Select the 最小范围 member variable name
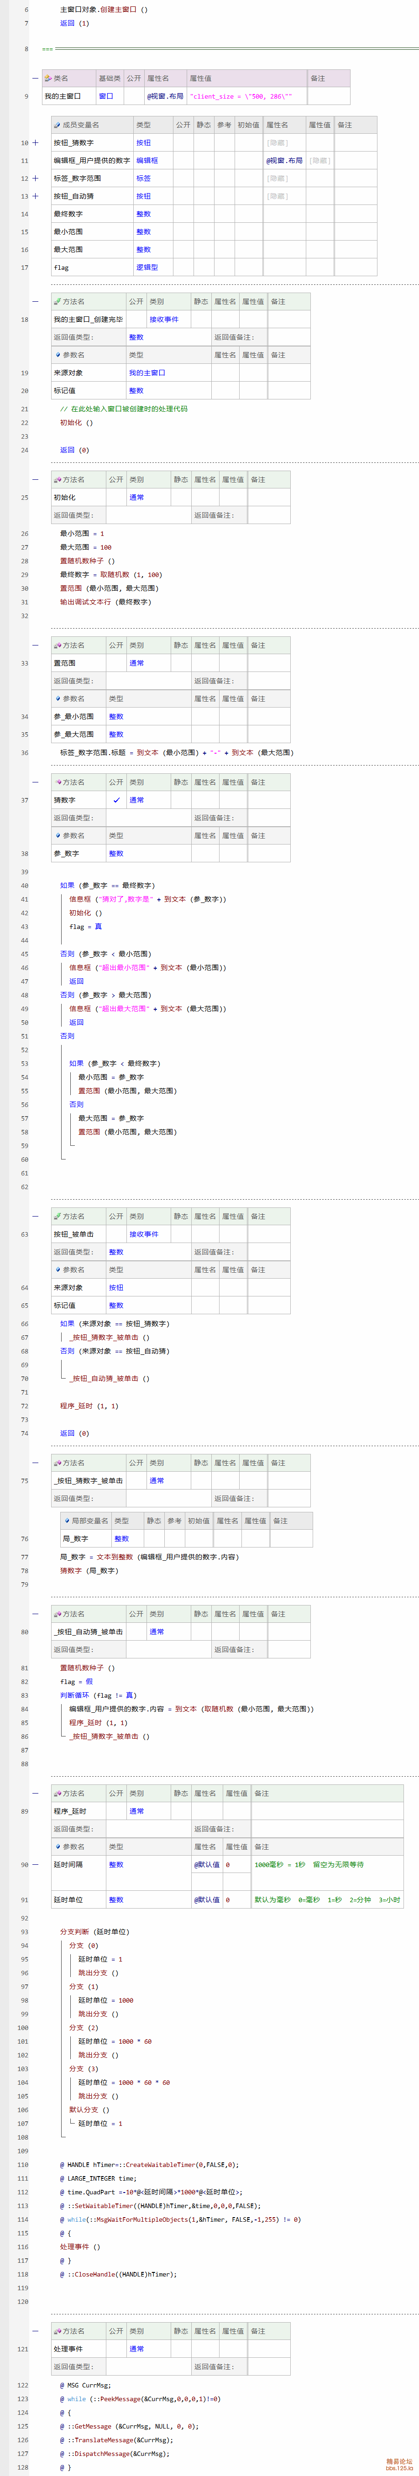419x2476 pixels. 68,231
